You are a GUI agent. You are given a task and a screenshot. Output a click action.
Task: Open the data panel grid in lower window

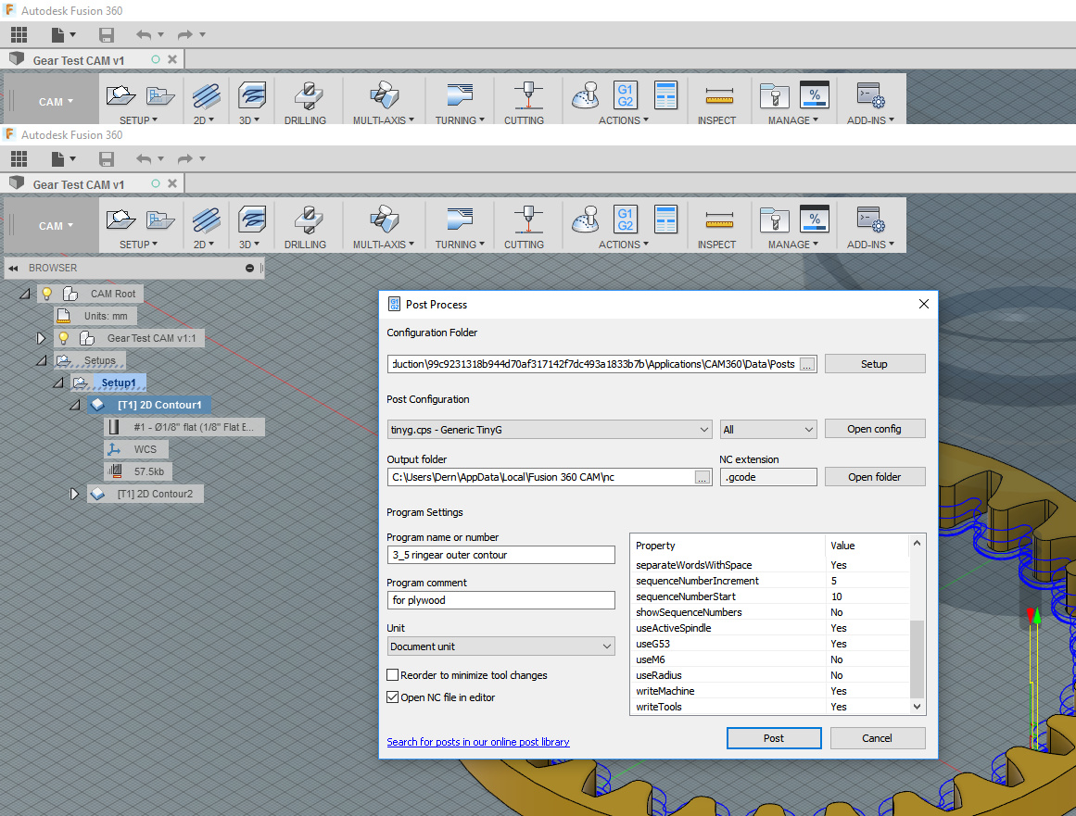coord(19,159)
